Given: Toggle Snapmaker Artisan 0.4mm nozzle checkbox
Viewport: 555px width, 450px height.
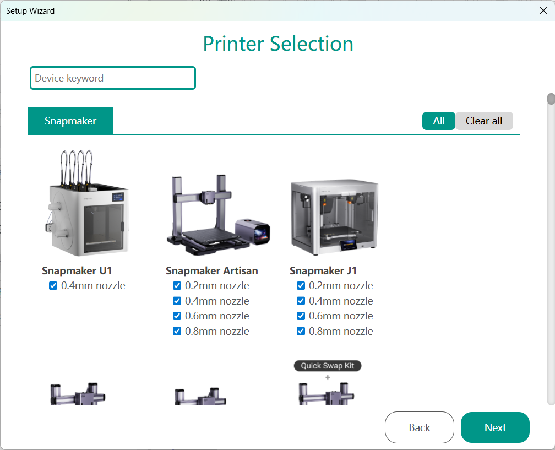Looking at the screenshot, I should pyautogui.click(x=177, y=301).
